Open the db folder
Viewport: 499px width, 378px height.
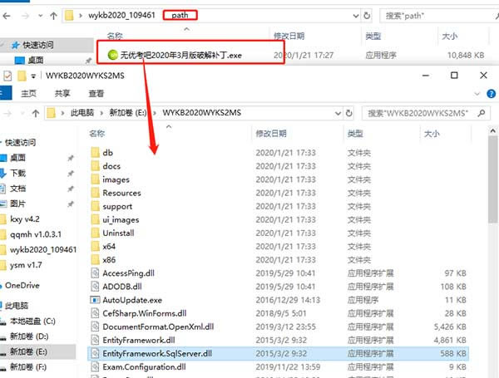pos(107,153)
